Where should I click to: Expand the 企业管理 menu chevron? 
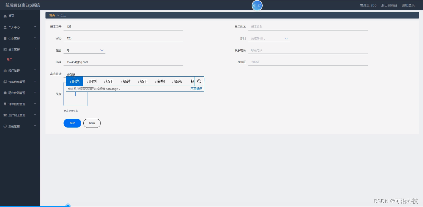[35, 38]
